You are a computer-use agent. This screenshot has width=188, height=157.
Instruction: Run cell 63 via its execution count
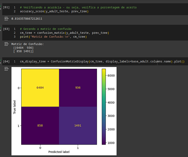click(x=6, y=29)
